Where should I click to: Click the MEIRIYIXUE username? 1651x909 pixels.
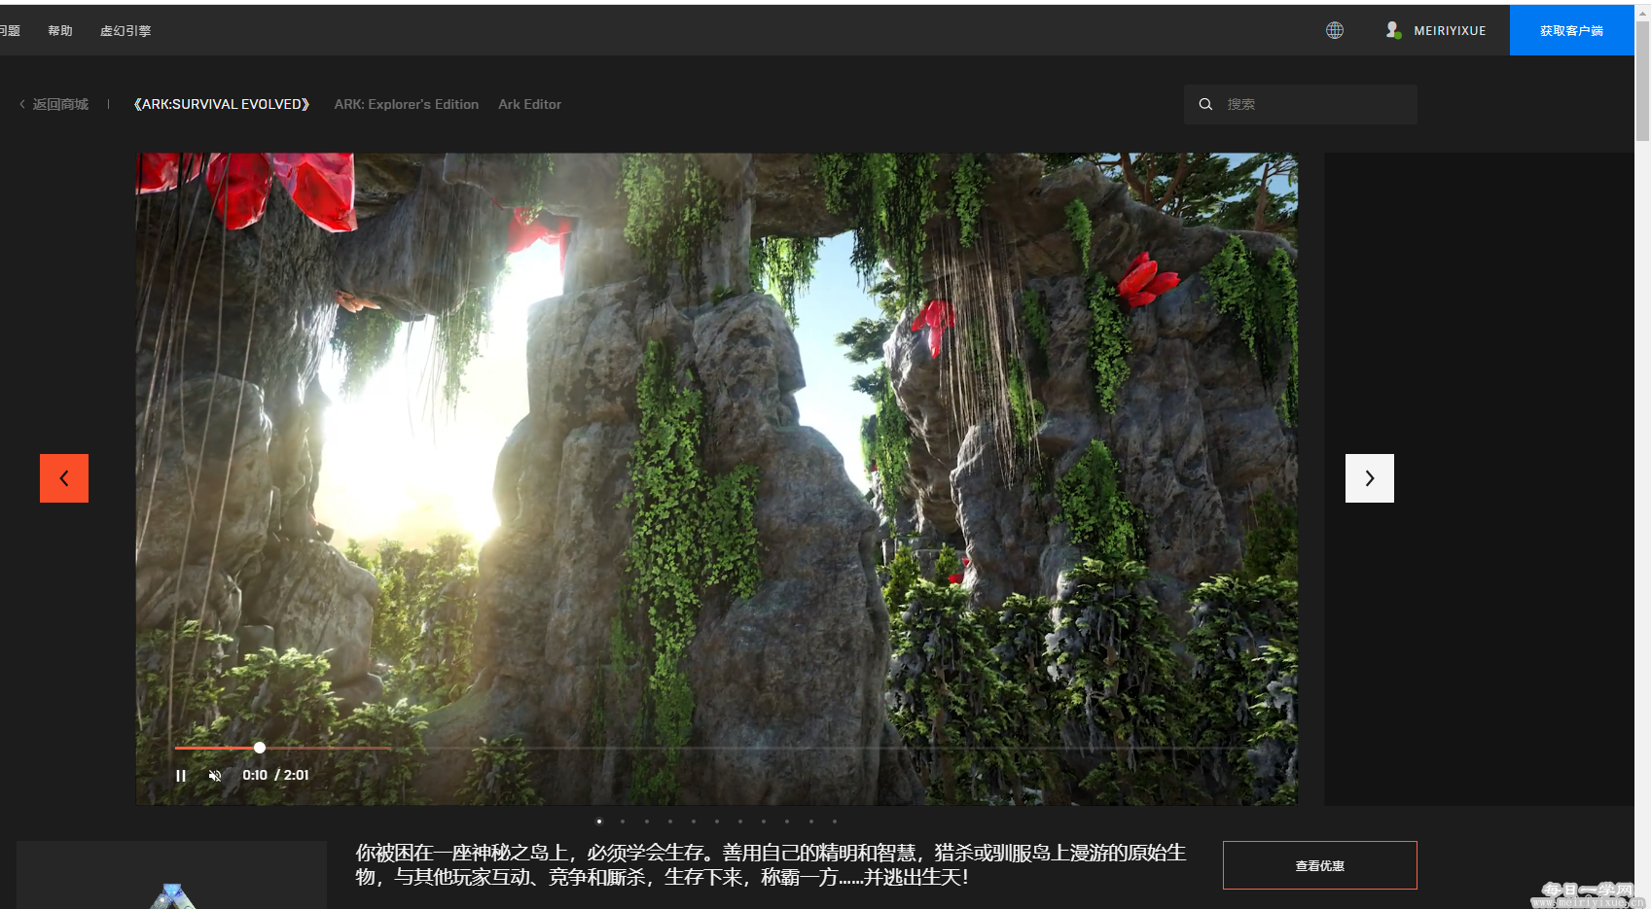pyautogui.click(x=1450, y=31)
